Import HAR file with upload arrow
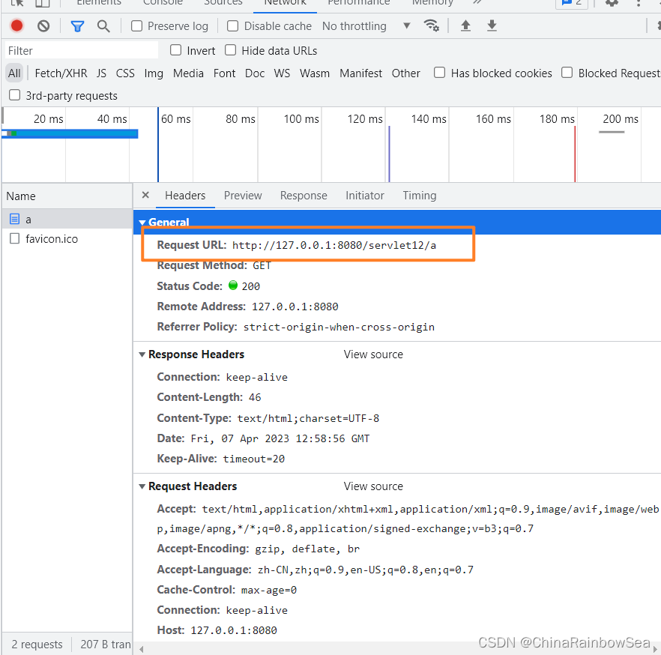 pos(465,25)
